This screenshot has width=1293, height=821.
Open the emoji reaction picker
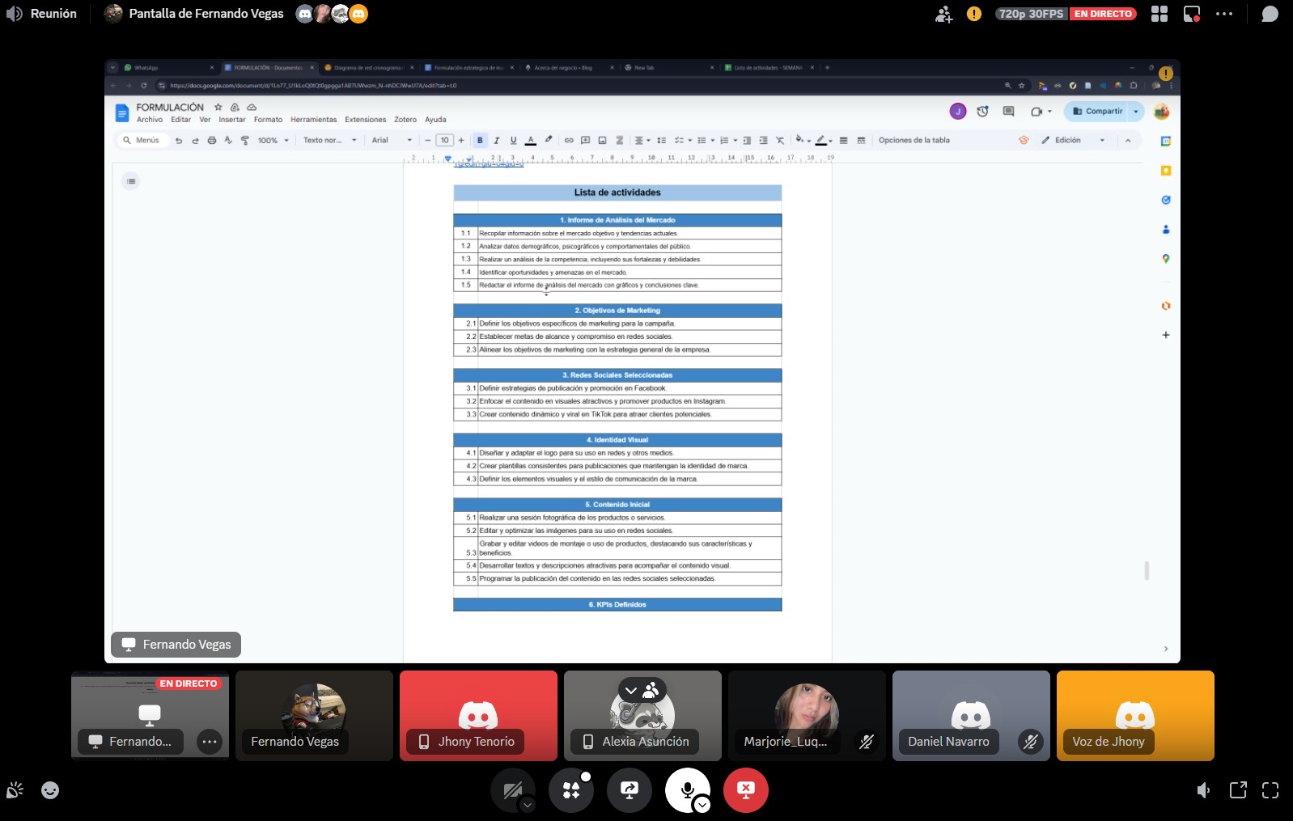50,790
